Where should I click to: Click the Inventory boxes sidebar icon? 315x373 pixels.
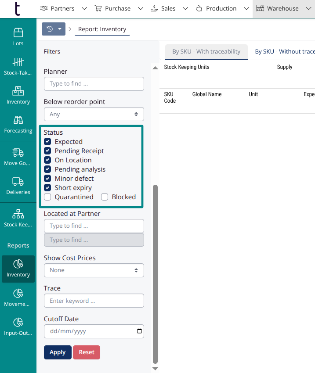coord(18,91)
